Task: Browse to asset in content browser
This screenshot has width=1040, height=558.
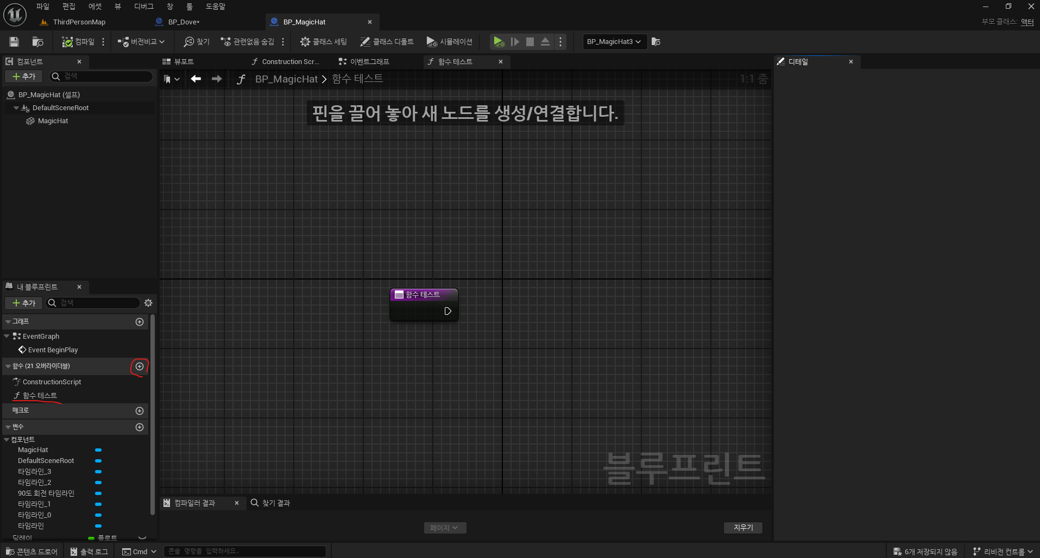Action: tap(37, 42)
